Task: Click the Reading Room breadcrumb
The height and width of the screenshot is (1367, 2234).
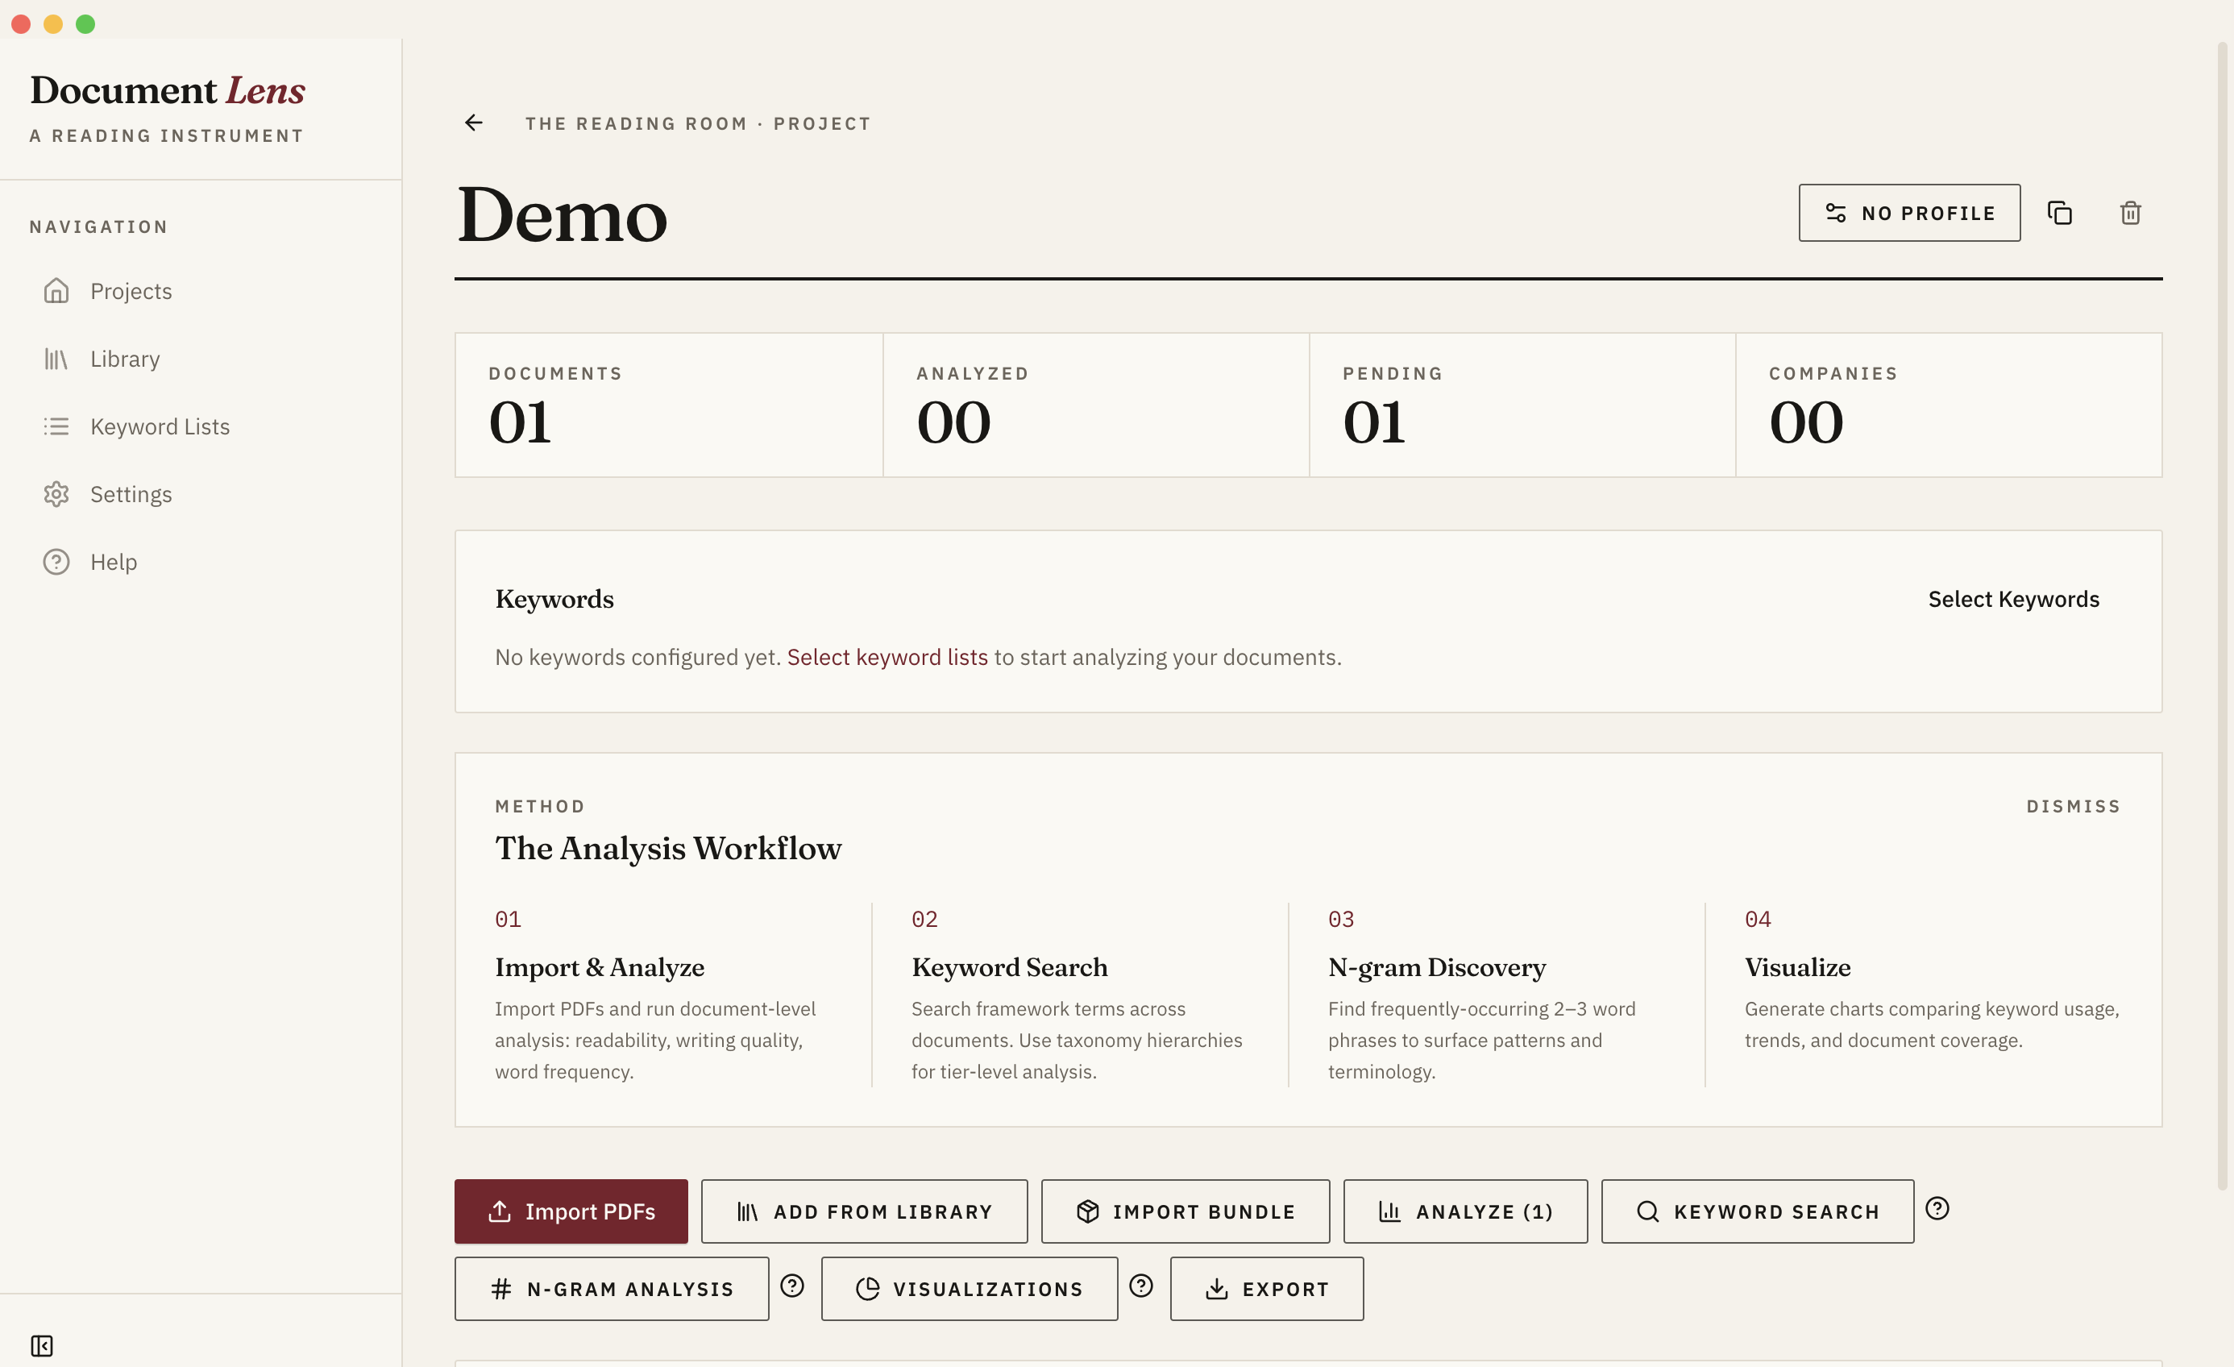Action: pos(636,123)
